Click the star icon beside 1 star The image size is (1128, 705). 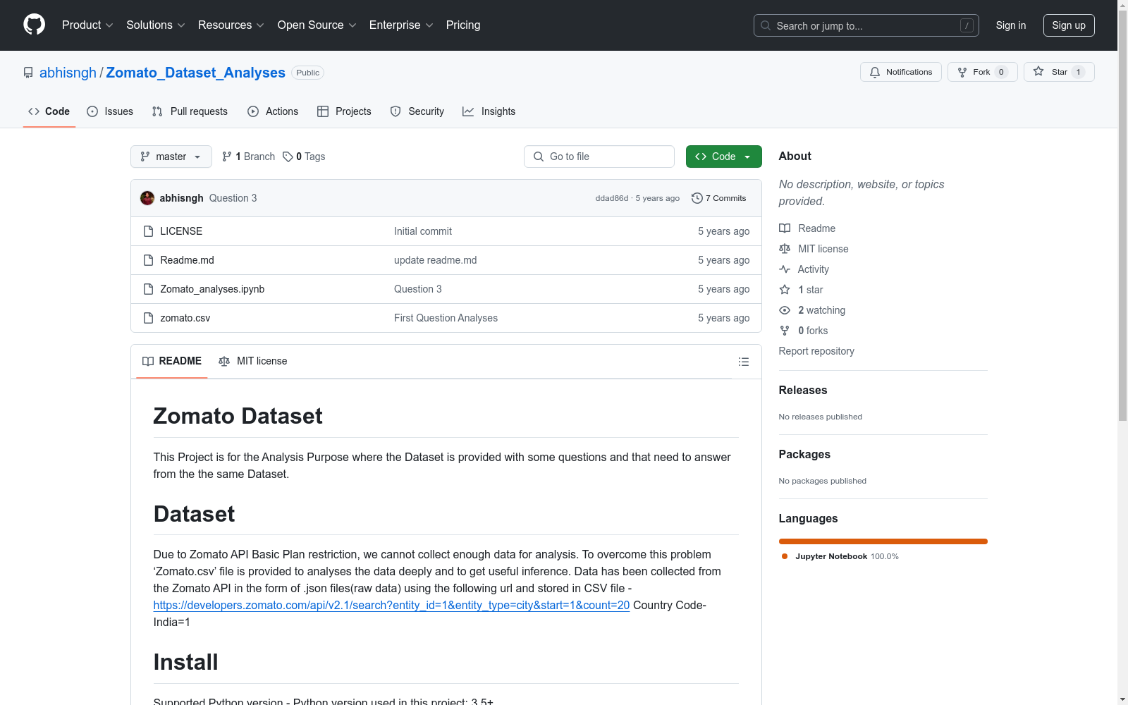[785, 290]
